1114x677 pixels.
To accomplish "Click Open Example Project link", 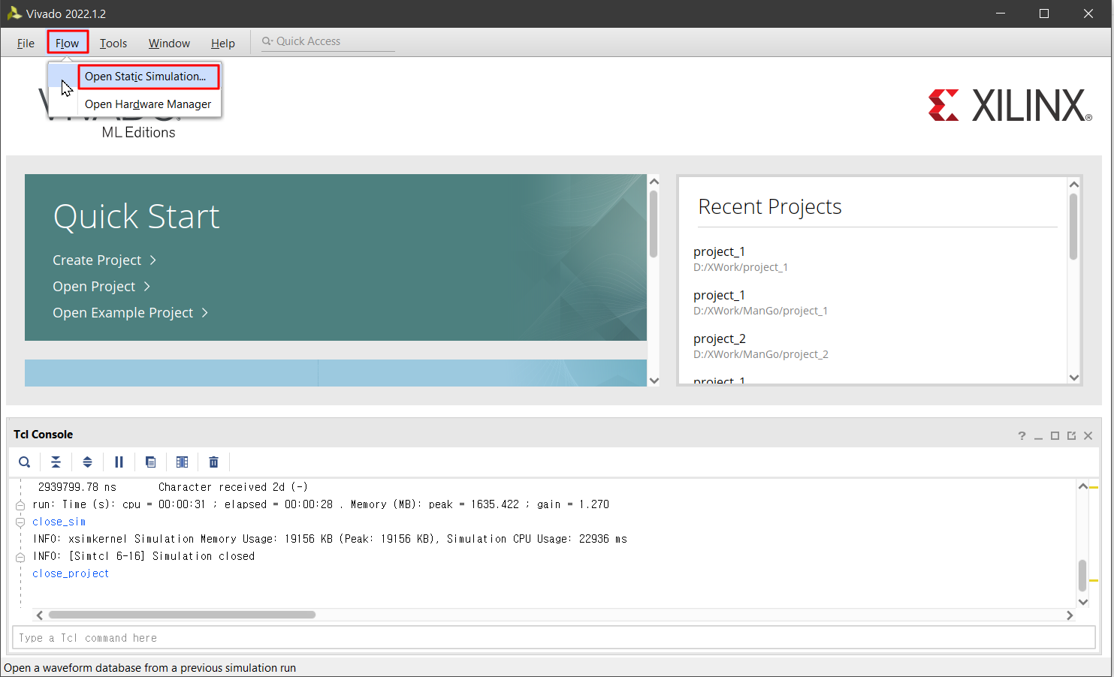I will tap(123, 313).
